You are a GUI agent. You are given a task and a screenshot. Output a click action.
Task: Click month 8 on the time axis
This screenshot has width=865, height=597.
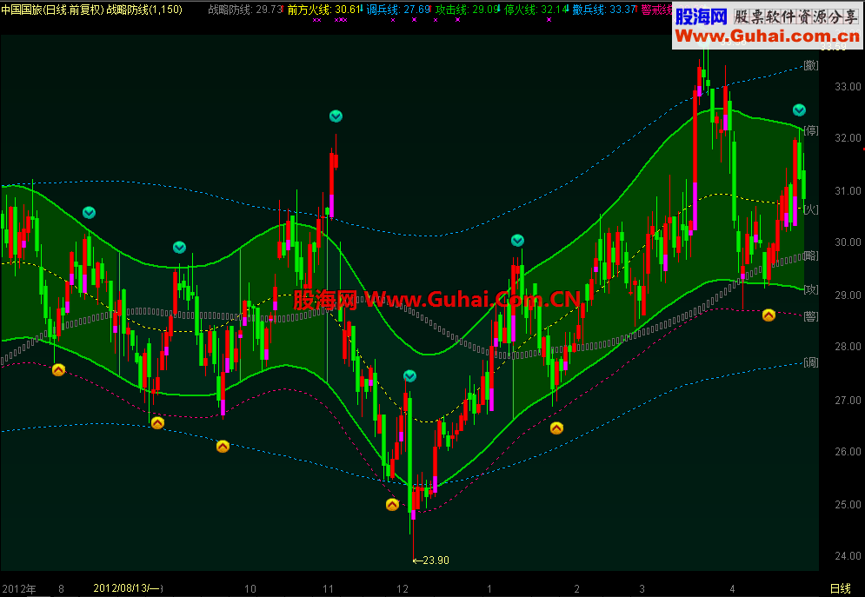pyautogui.click(x=61, y=588)
